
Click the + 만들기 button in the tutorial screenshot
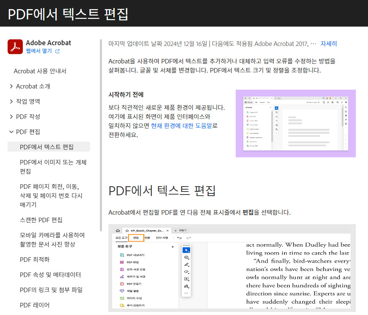181,231
